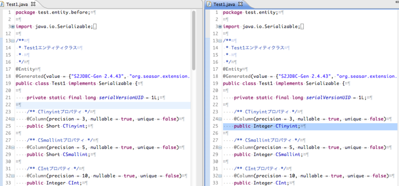Viewport: 399px width, 186px height.
Task: Click 'serialVersionUID' in left editor
Action: [121, 97]
